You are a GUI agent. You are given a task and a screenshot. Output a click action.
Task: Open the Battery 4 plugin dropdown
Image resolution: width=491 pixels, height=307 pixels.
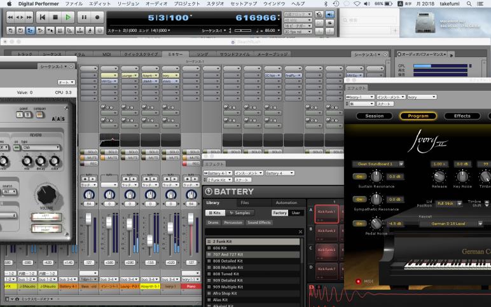[280, 173]
